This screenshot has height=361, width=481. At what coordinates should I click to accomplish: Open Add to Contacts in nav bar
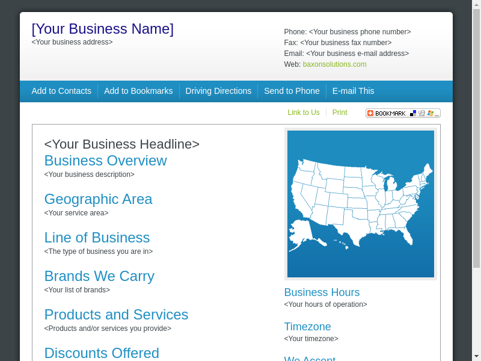[61, 91]
